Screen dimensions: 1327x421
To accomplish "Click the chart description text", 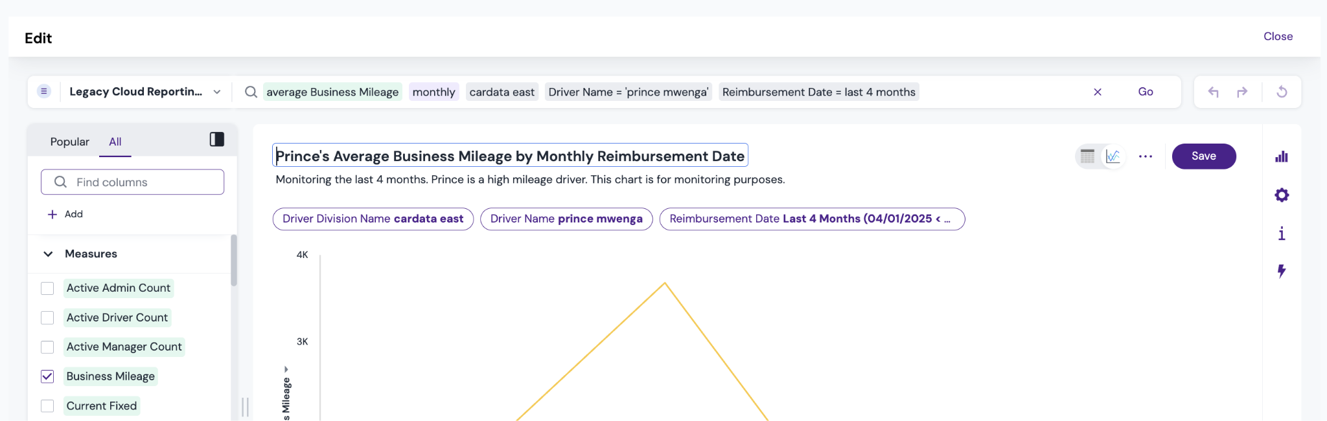I will coord(530,179).
